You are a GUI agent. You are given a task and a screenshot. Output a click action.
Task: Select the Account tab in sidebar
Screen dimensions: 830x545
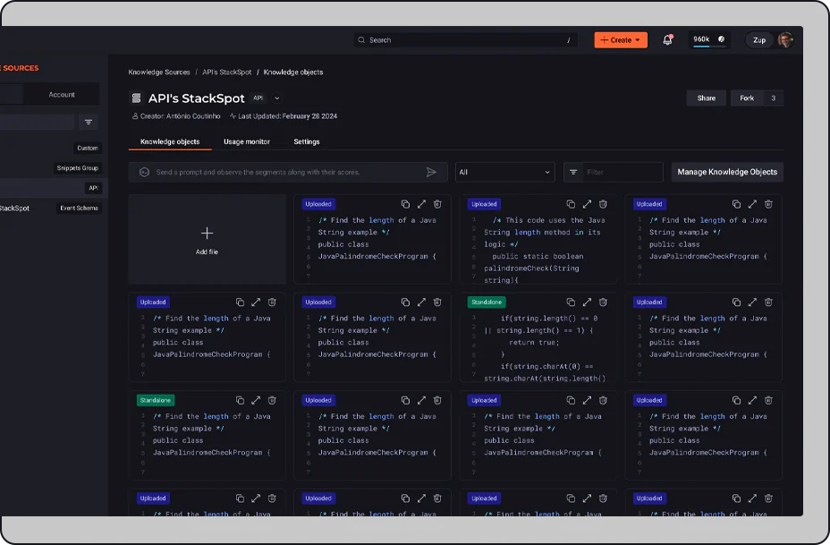point(62,94)
